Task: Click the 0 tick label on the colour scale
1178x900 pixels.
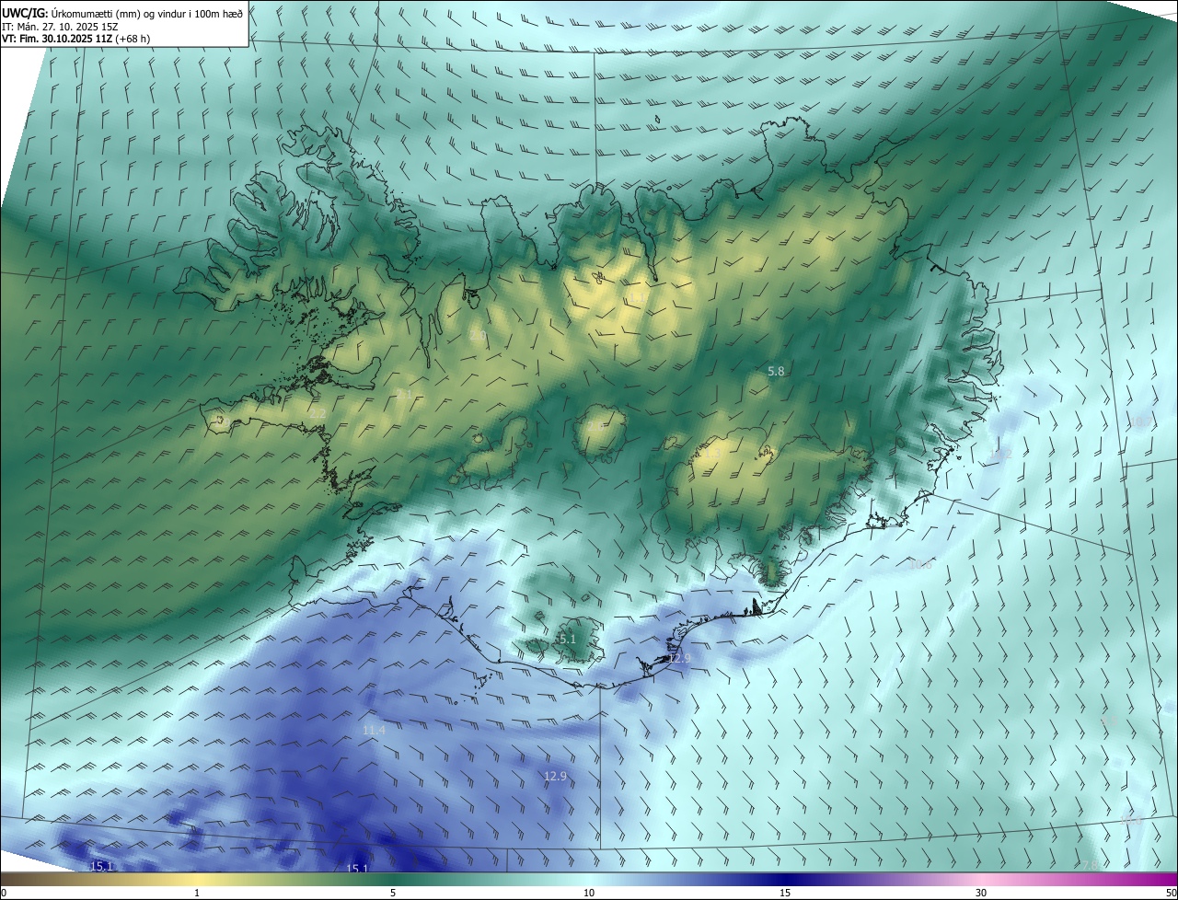Action: [x=3, y=894]
